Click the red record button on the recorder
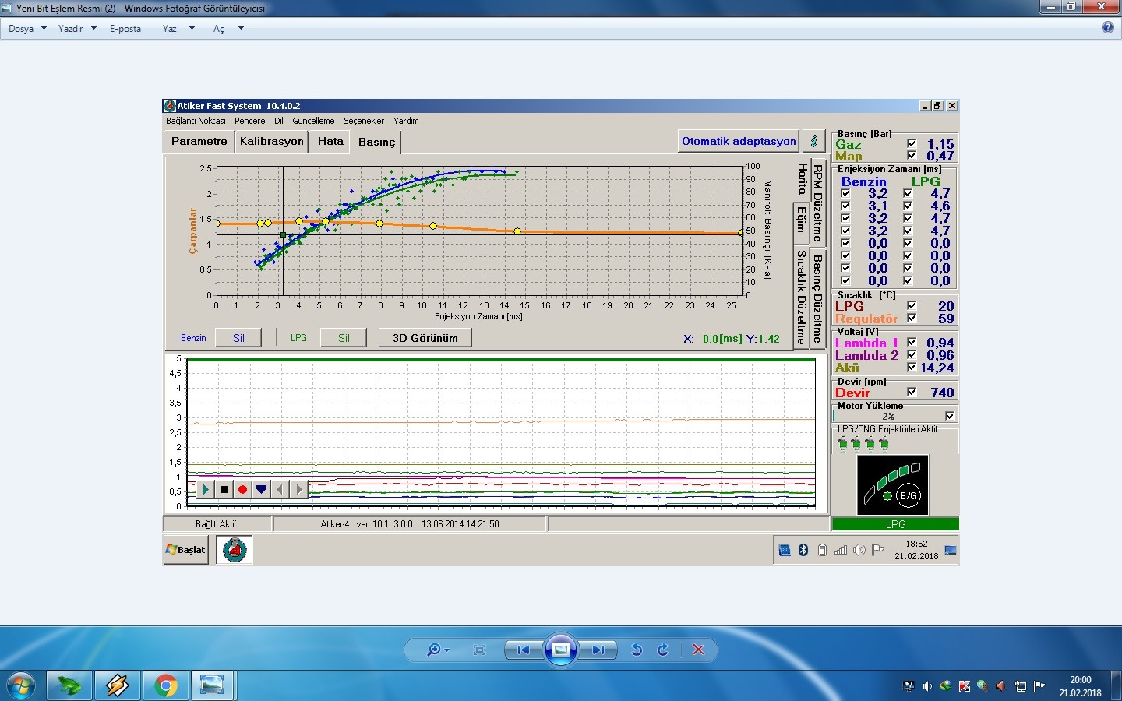The width and height of the screenshot is (1122, 701). coord(242,489)
